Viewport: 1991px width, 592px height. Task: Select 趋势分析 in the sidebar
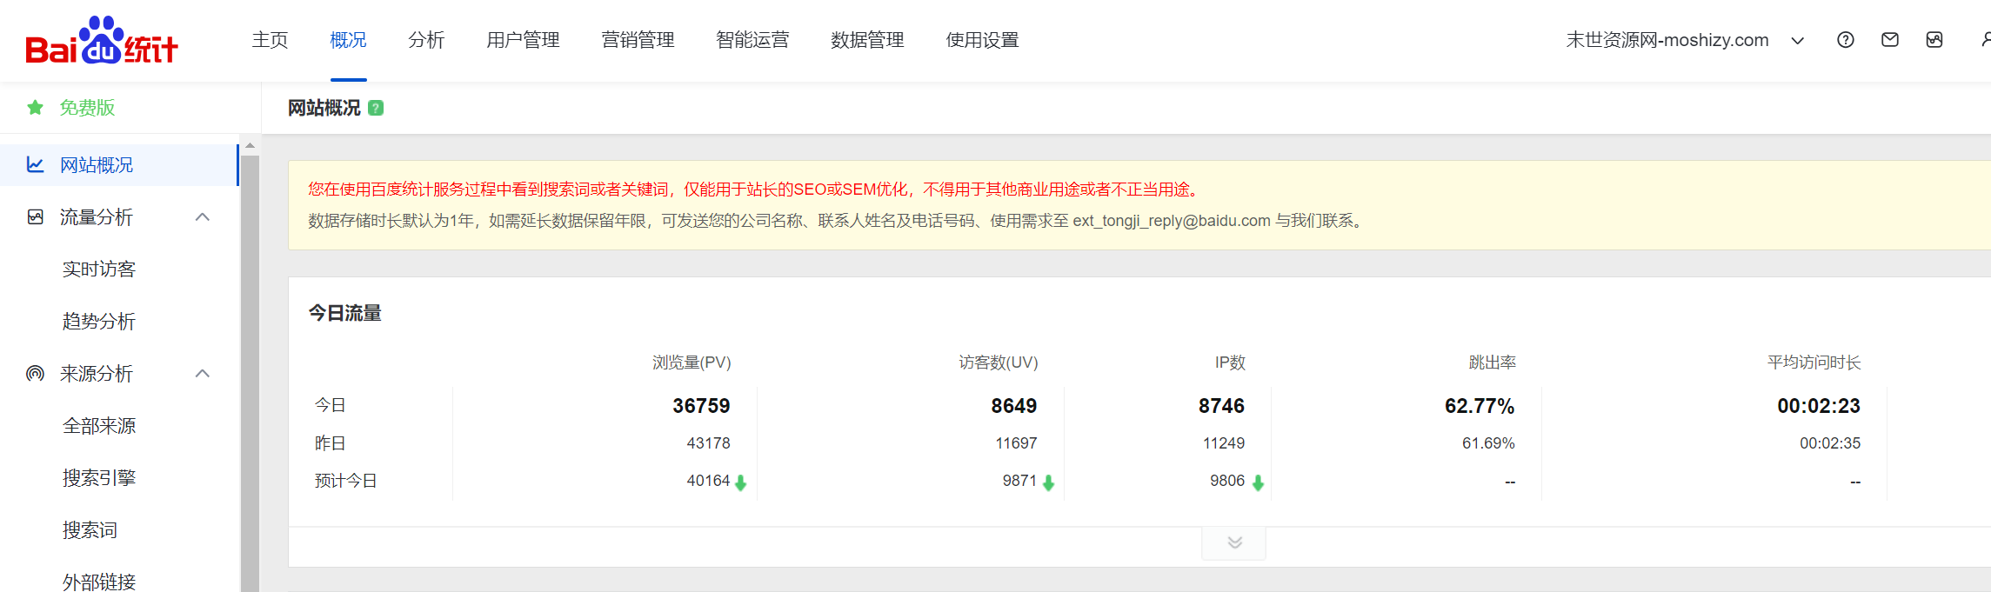(99, 322)
